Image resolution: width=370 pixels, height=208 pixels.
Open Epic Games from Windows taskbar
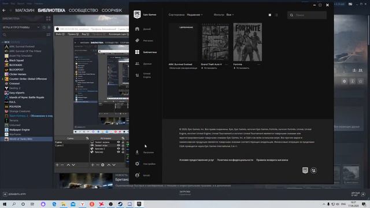[139, 204]
